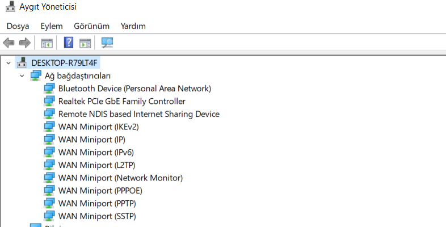Select WAN Miniport (IKEv2) entry
Screen dimensions: 446x227
[x=98, y=127]
